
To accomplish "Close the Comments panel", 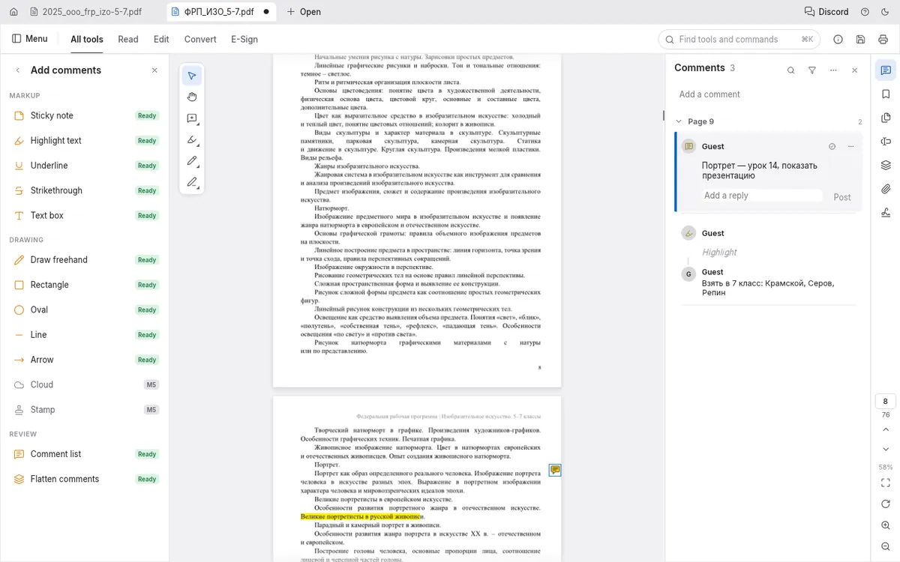I will pyautogui.click(x=854, y=70).
